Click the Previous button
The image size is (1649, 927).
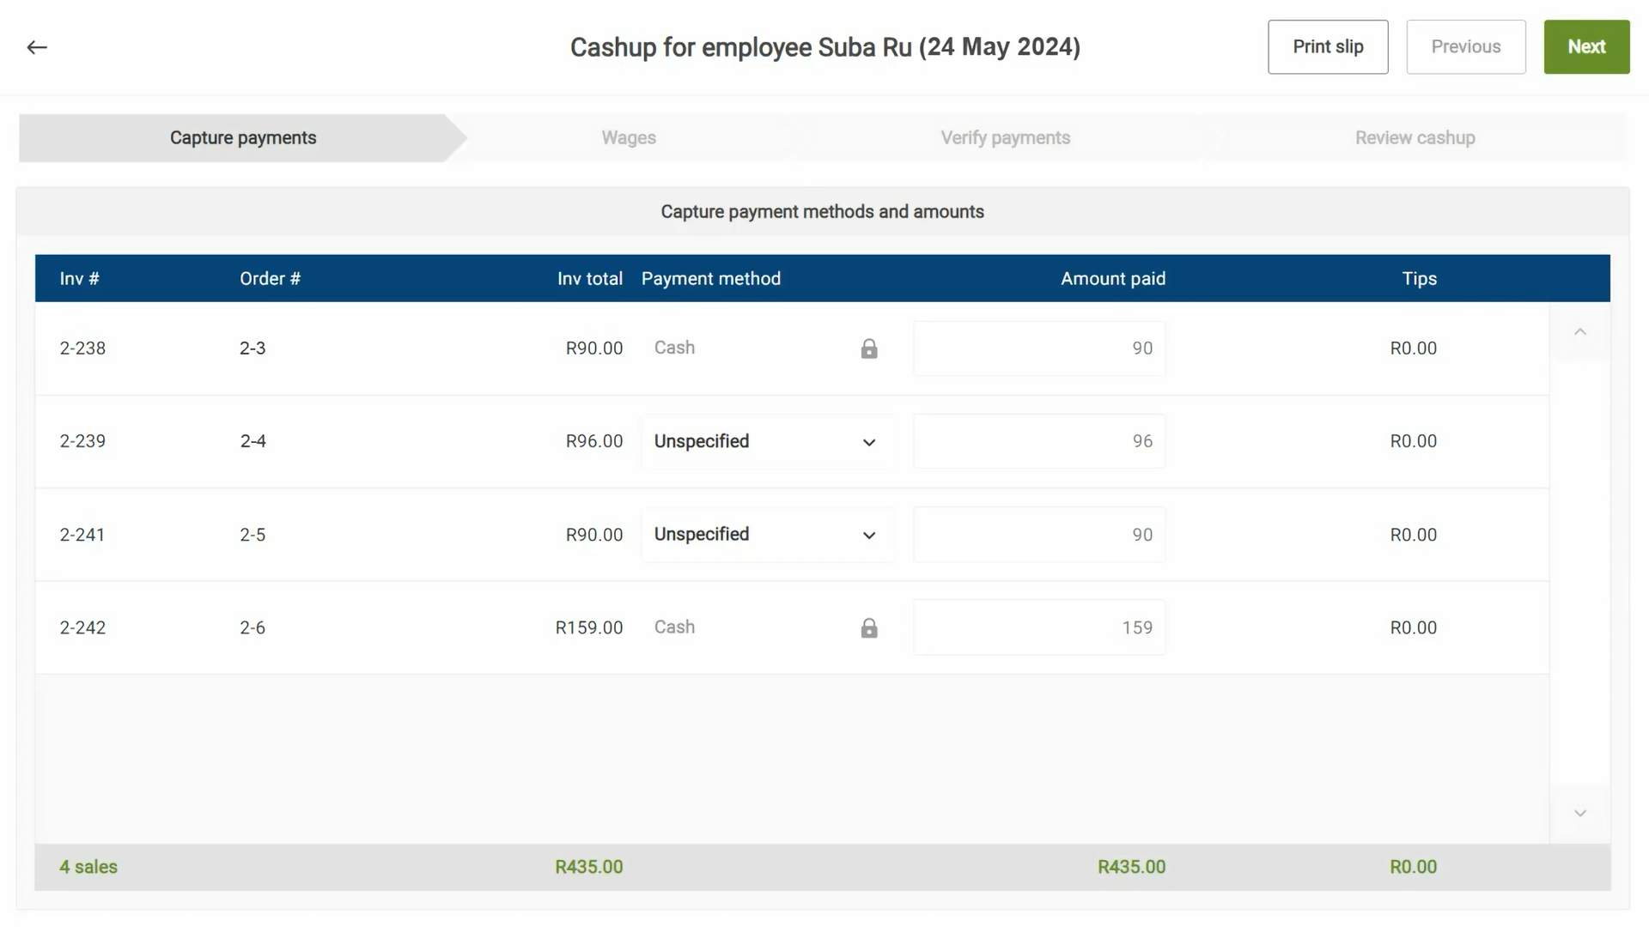tap(1465, 47)
